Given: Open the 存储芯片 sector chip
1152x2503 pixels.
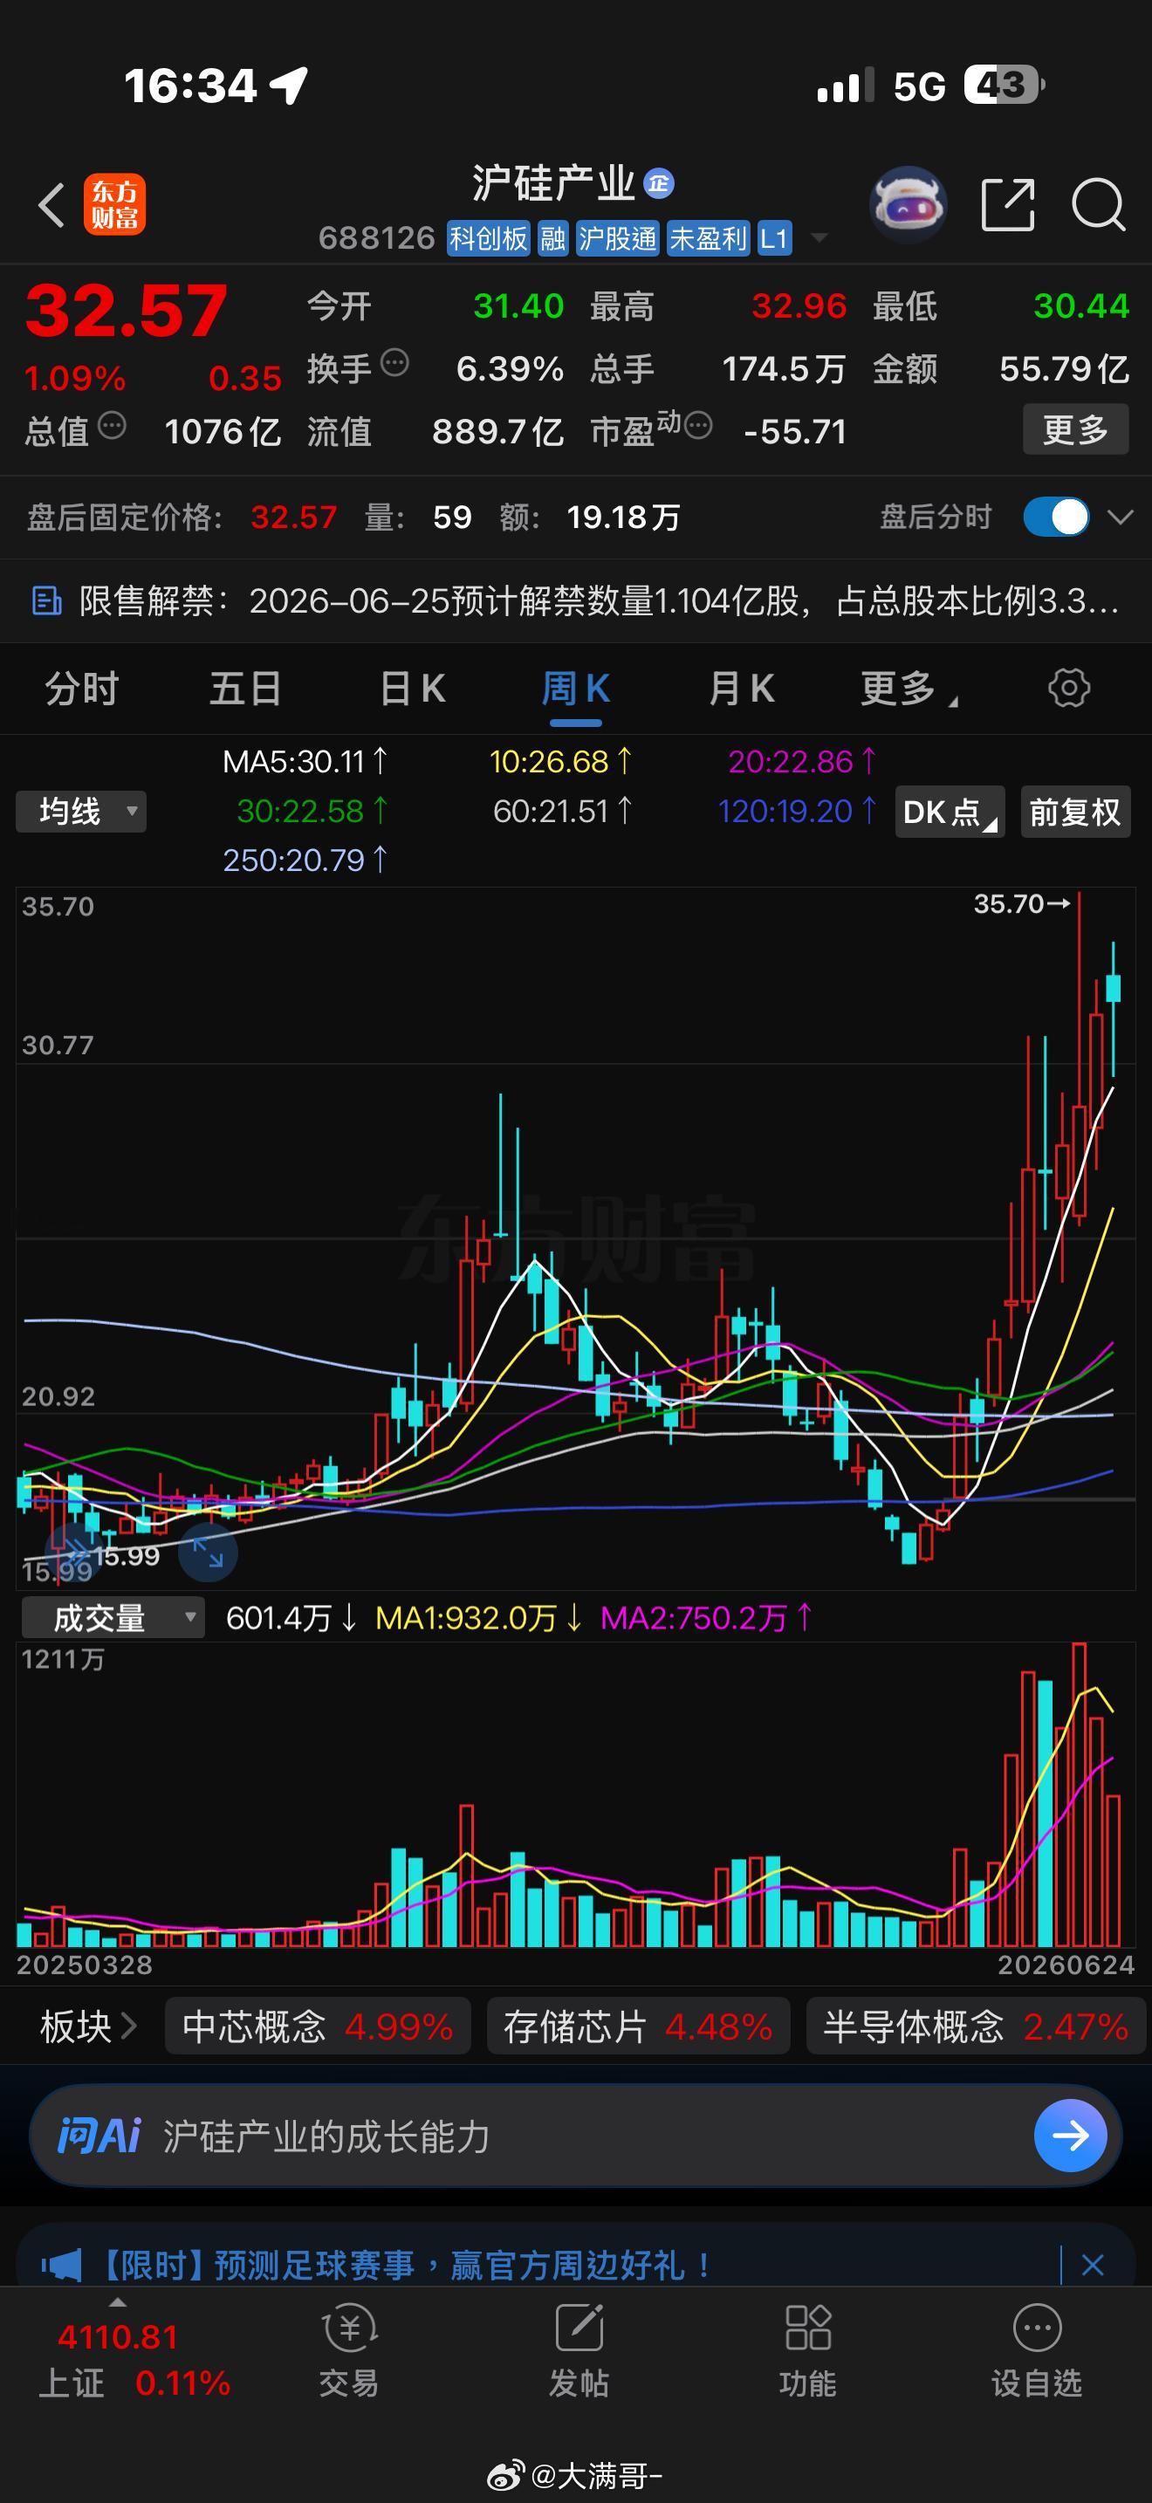Looking at the screenshot, I should point(638,2026).
